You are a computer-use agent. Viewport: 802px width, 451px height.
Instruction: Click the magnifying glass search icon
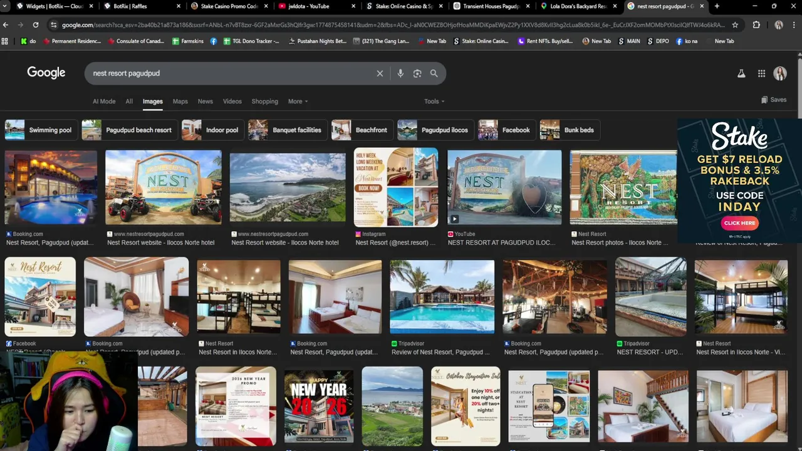(434, 73)
